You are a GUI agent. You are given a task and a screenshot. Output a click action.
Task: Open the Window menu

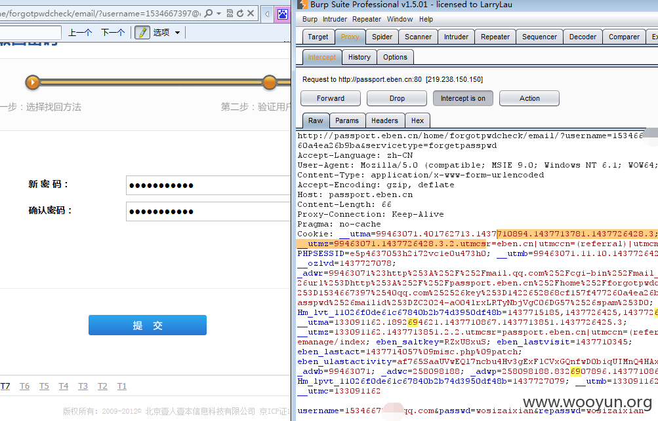point(400,19)
